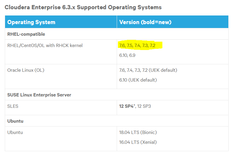Select the 'Oracle Linux (OL)' cell
Screen dimensions: 234x153
point(61,77)
